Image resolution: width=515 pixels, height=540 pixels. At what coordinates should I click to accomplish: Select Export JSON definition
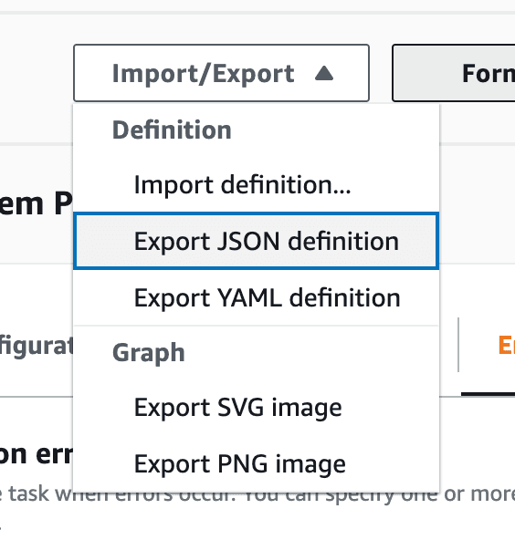click(x=257, y=241)
